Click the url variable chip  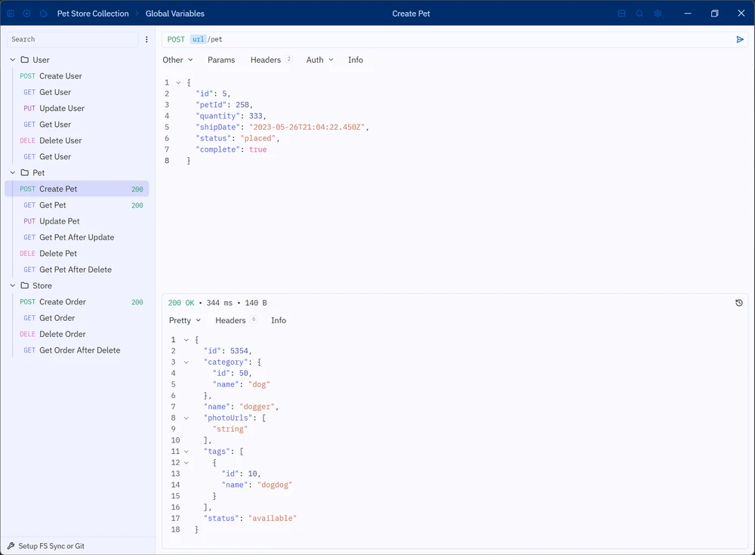click(198, 39)
